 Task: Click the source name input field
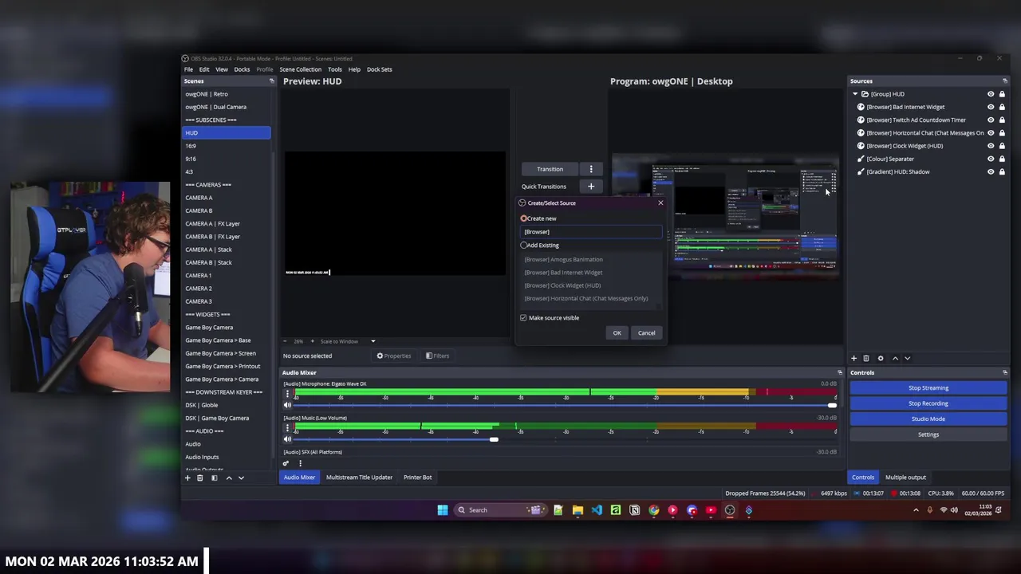point(591,232)
